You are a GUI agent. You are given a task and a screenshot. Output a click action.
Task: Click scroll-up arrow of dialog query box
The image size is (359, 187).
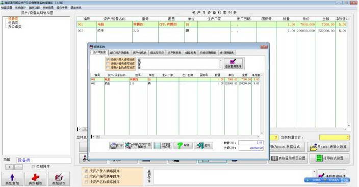coord(221,61)
